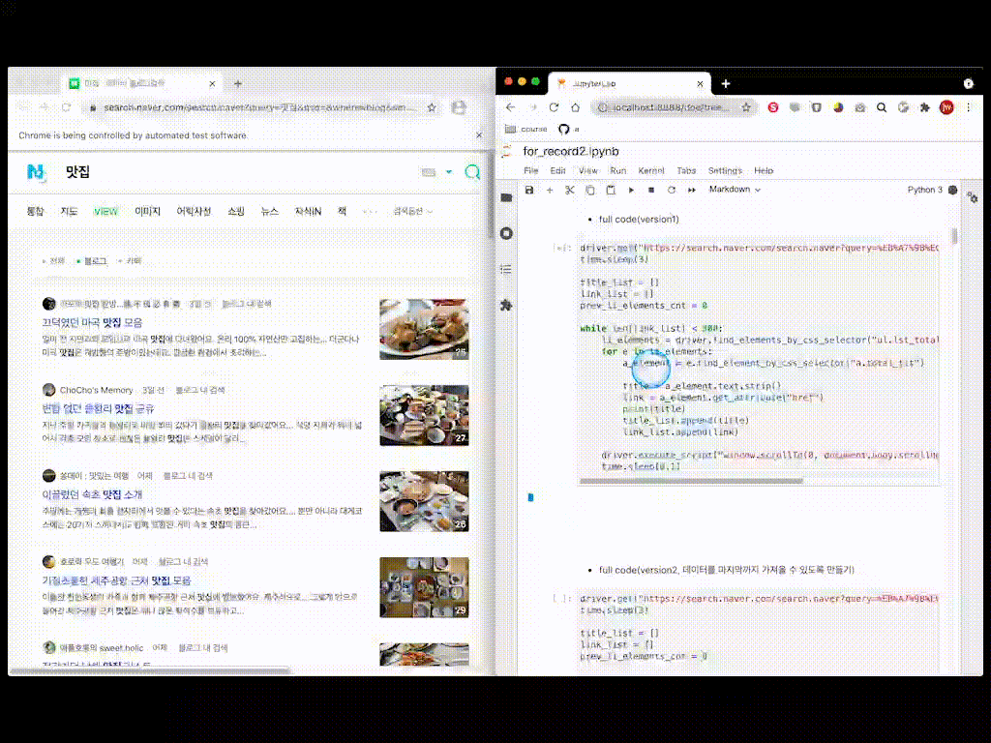Bookmark the localhost page with star icon

pos(746,107)
